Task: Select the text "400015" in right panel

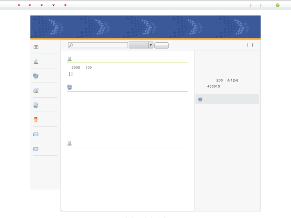Action: coord(214,86)
